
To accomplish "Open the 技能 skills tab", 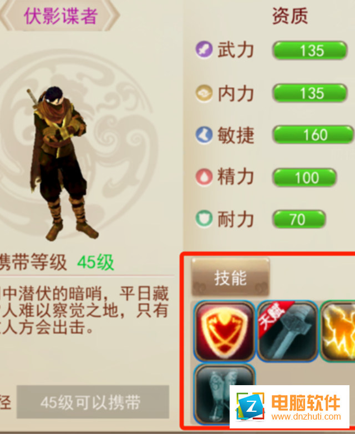I will [230, 277].
